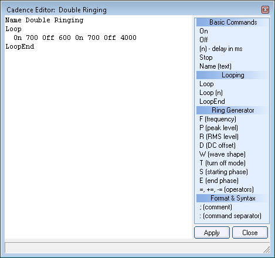The image size is (275, 258).
Task: Select the T (turn off mode) command
Action: 222,163
